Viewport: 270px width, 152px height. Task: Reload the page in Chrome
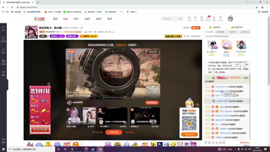coord(12,7)
